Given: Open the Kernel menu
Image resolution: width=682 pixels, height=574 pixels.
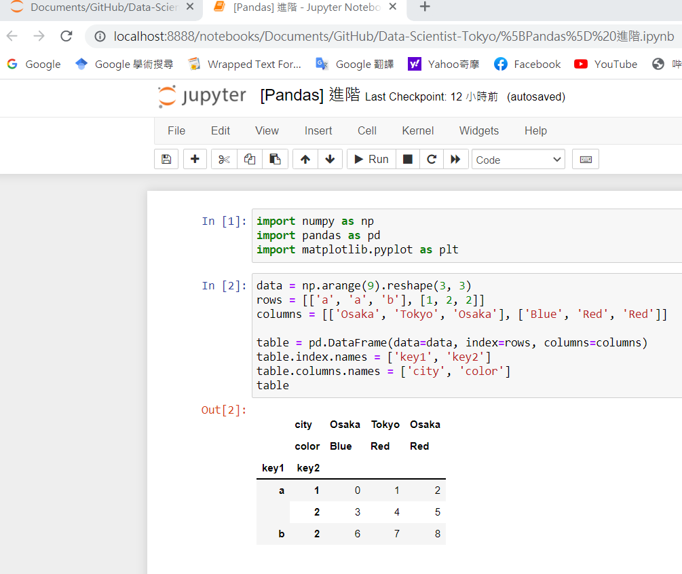Looking at the screenshot, I should coord(417,130).
